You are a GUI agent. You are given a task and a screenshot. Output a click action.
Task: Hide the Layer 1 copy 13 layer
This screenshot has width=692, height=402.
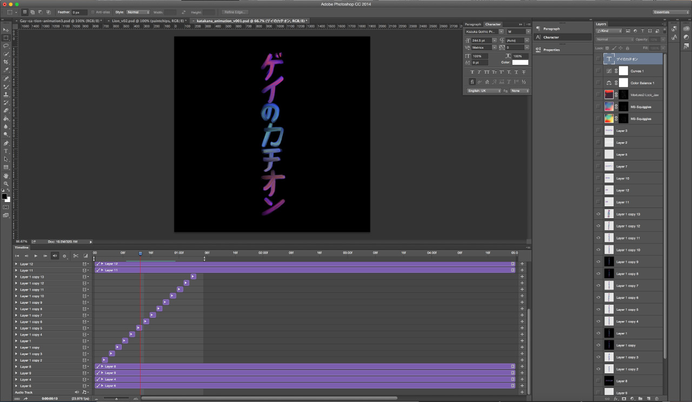(598, 214)
